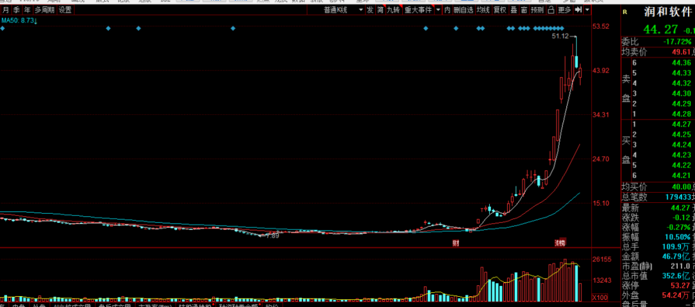The height and width of the screenshot is (307, 695).
Task: Toggle the 叠 overlay button
Action: (514, 10)
